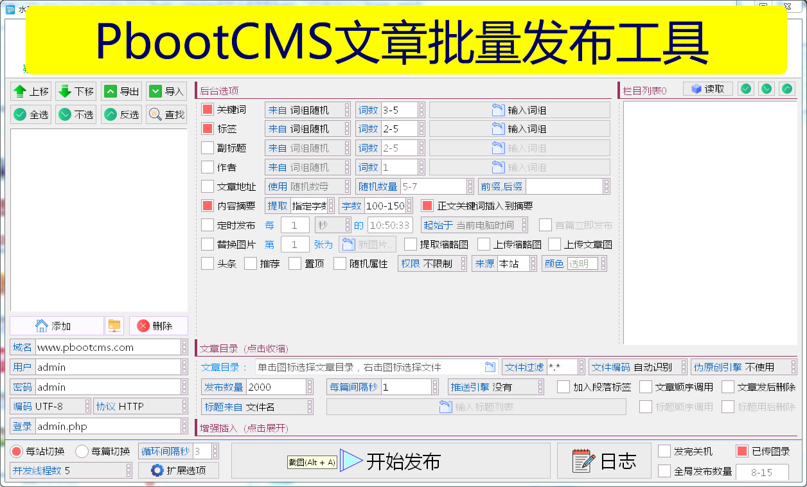Click the 导出 export icon
The height and width of the screenshot is (487, 807).
point(111,91)
